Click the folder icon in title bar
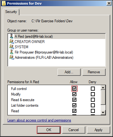The width and height of the screenshot is (113, 137). (4, 3)
